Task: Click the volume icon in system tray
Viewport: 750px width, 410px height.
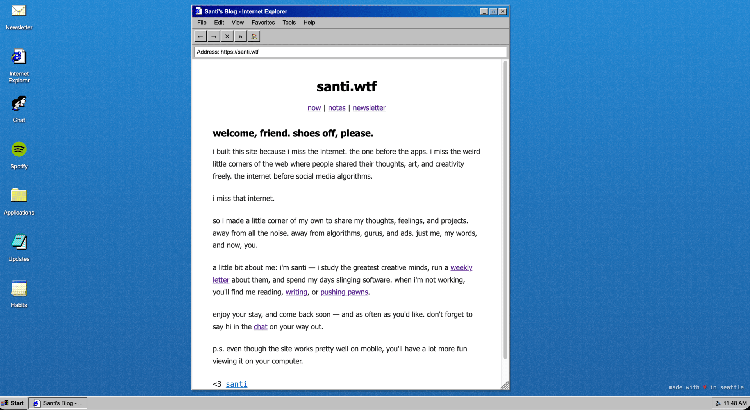Action: (x=718, y=403)
